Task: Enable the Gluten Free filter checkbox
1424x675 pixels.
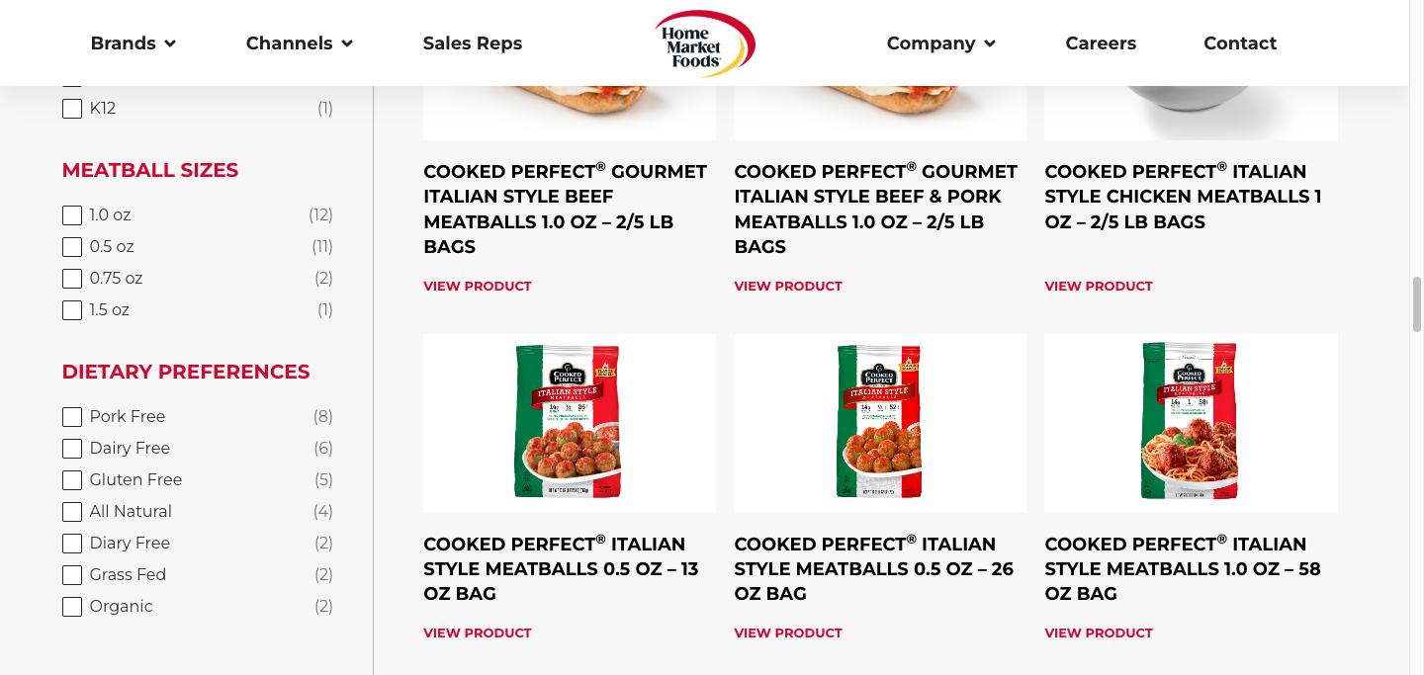Action: (x=72, y=480)
